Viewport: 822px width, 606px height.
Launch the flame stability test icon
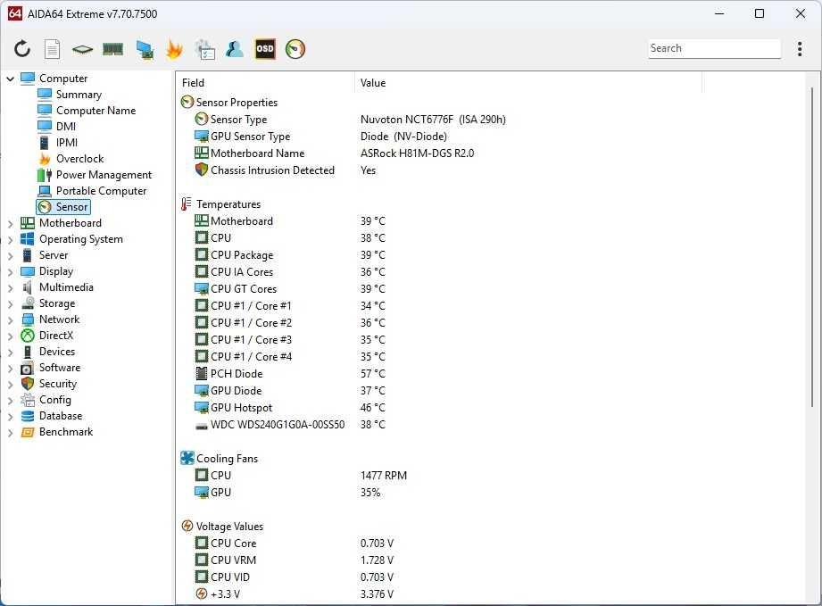coord(175,49)
